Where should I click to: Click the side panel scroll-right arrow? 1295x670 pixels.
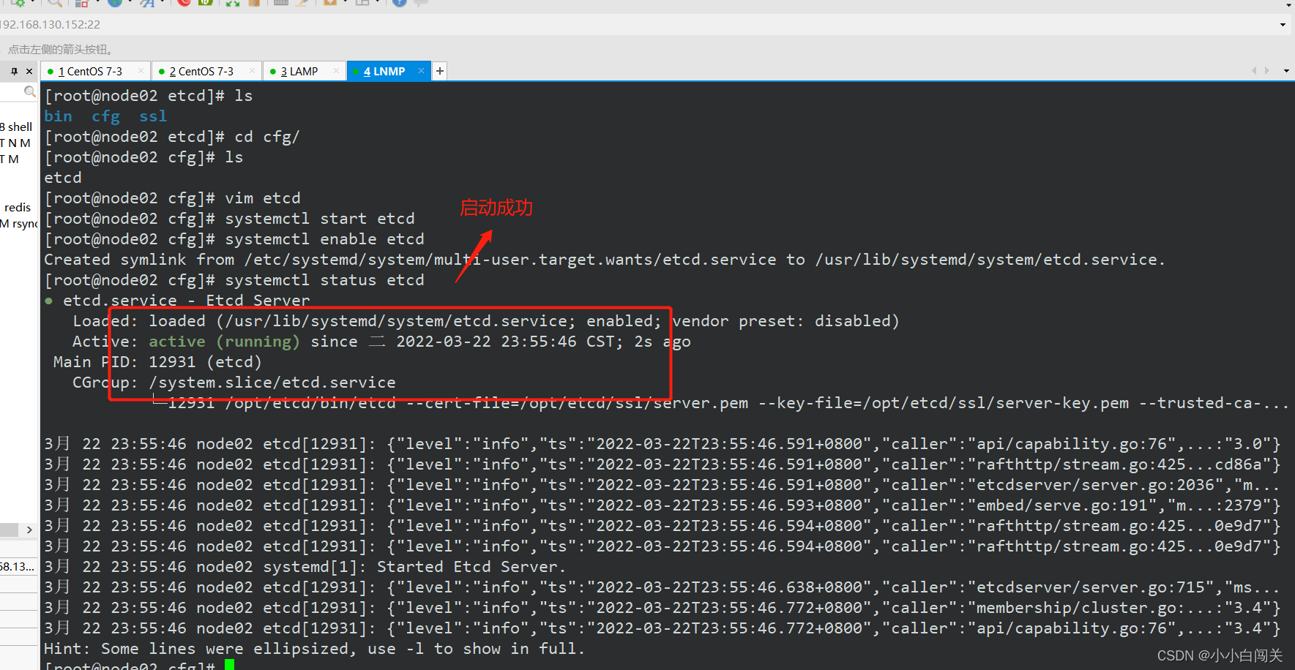29,530
